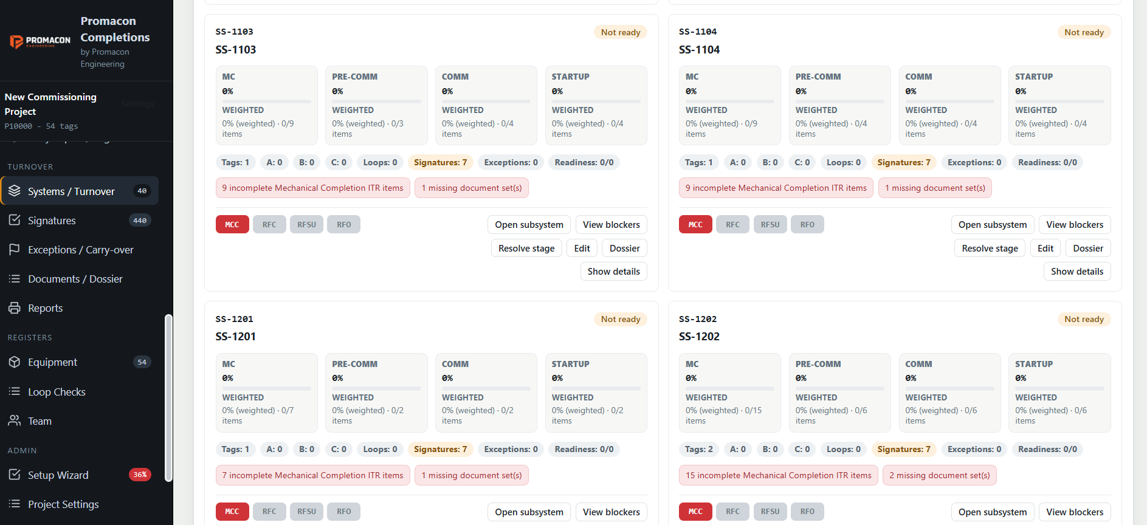This screenshot has width=1147, height=525.
Task: Click the Documents / Dossier list icon
Action: coord(15,278)
